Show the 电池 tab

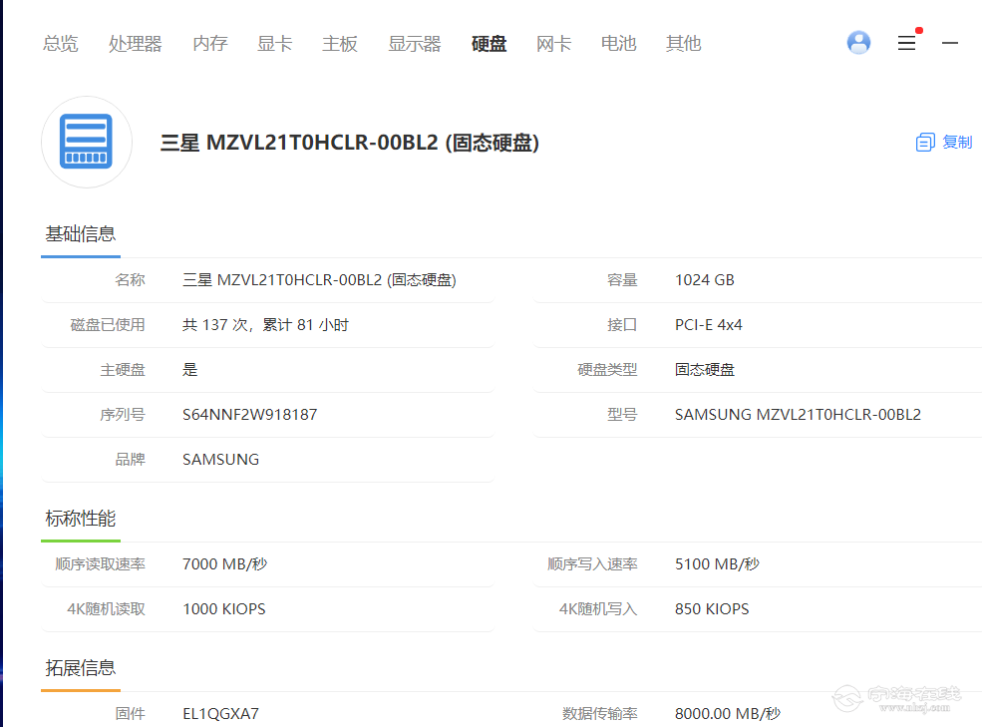pos(619,43)
